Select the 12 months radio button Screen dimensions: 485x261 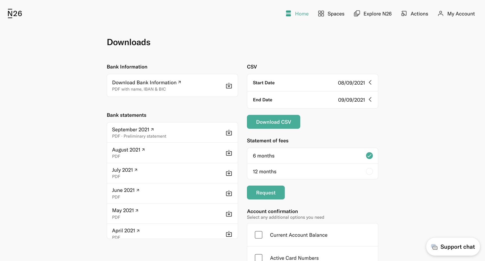pos(369,172)
